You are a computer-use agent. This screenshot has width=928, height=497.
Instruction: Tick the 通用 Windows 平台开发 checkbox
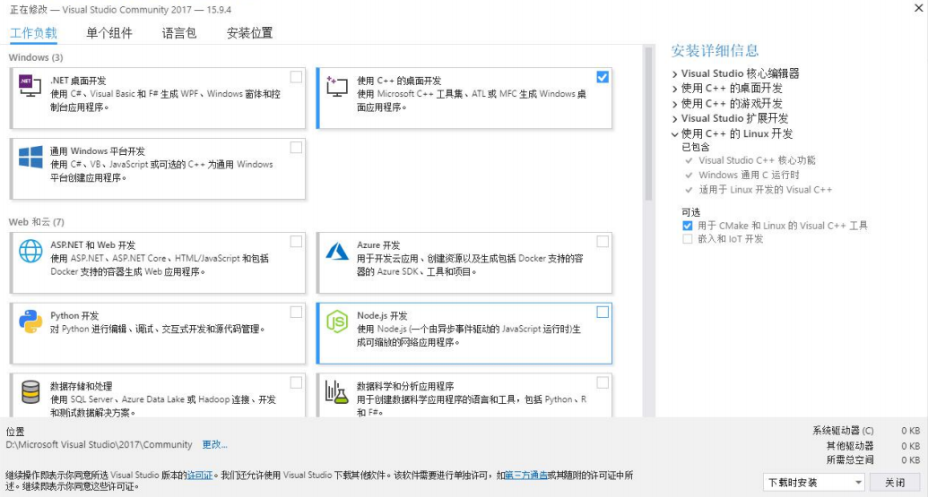tap(296, 147)
